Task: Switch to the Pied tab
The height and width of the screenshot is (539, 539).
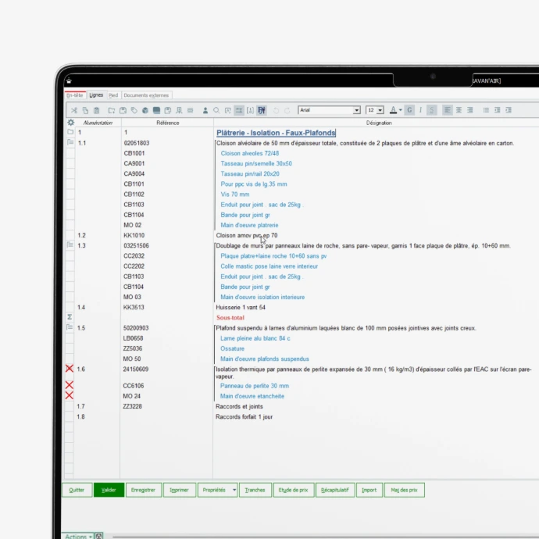Action: coord(113,95)
